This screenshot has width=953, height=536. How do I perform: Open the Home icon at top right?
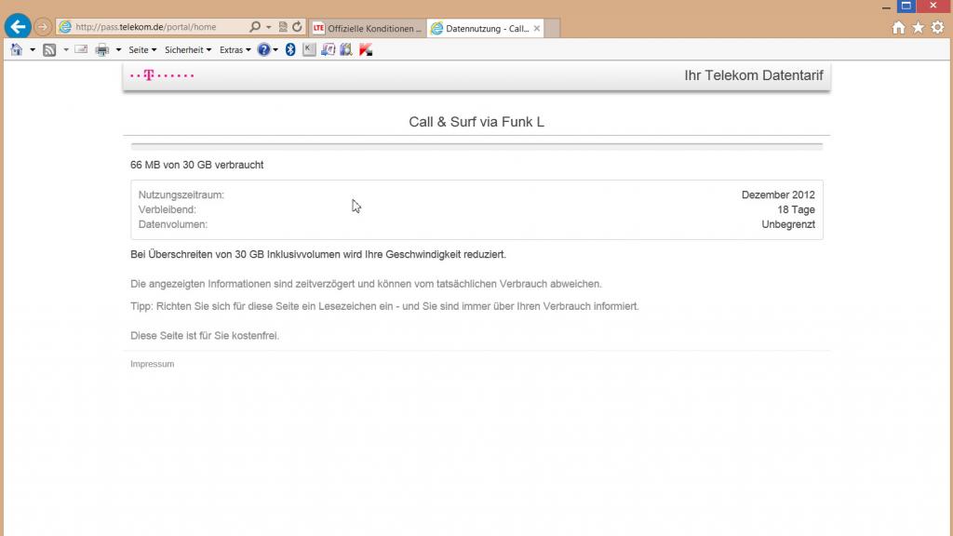pyautogui.click(x=898, y=27)
